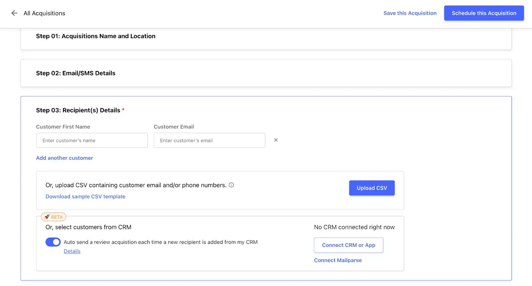532x286 pixels.
Task: Remove customer row with X icon
Action: coord(276,140)
